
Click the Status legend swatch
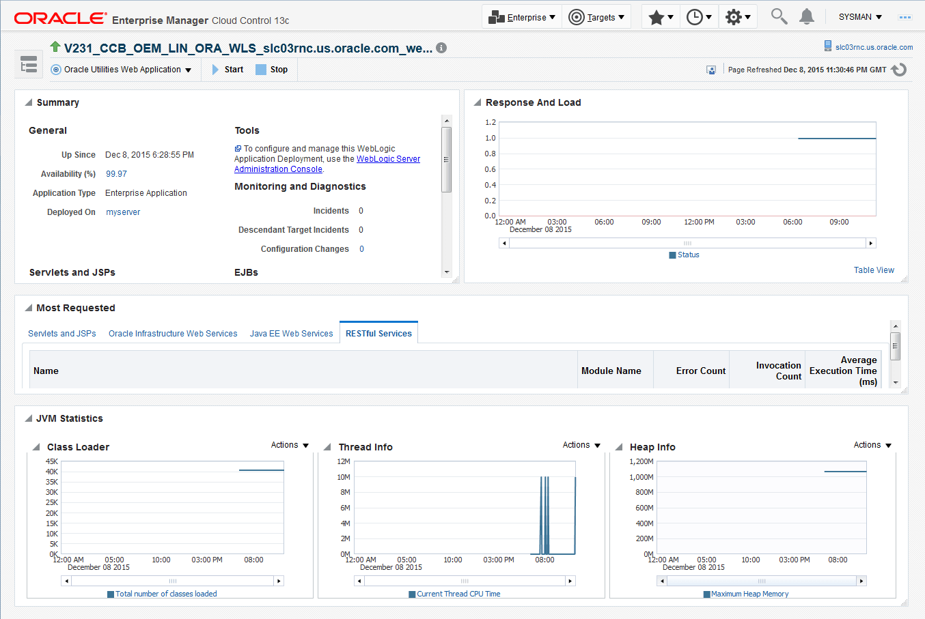tap(673, 255)
